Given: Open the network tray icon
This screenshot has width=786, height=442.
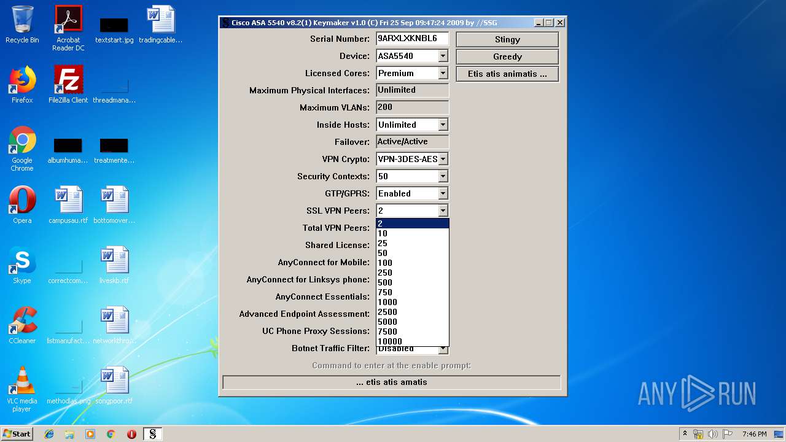Looking at the screenshot, I should click(x=698, y=434).
